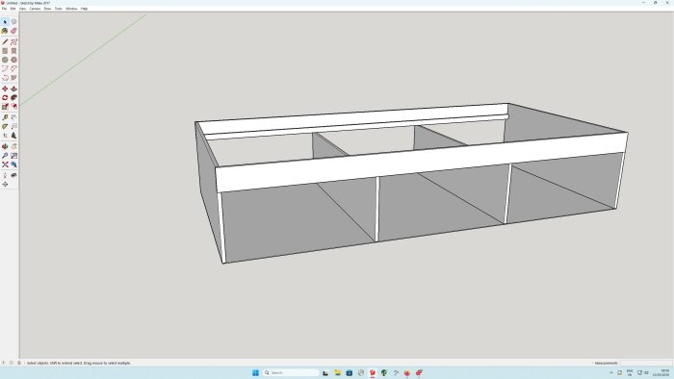Click the Measurements input box
674x379 pixels.
[646, 363]
